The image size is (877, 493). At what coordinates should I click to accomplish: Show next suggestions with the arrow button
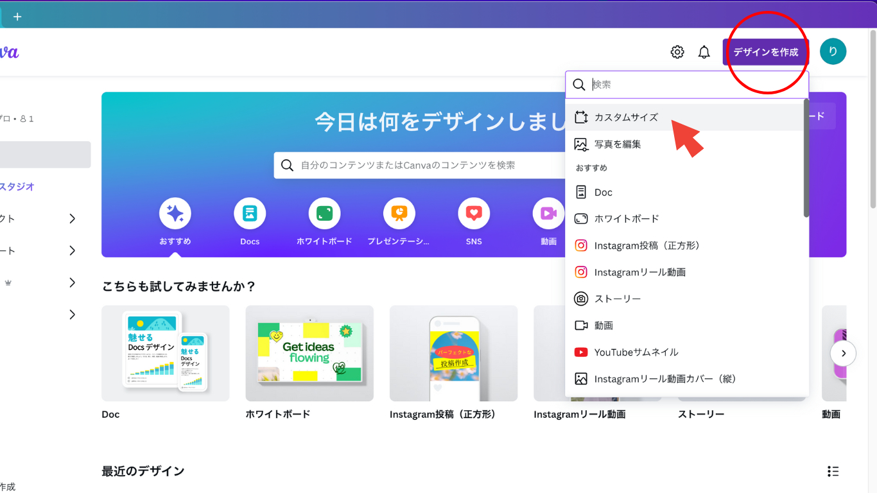pyautogui.click(x=843, y=353)
